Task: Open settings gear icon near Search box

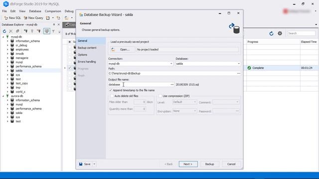Action: pyautogui.click(x=280, y=33)
